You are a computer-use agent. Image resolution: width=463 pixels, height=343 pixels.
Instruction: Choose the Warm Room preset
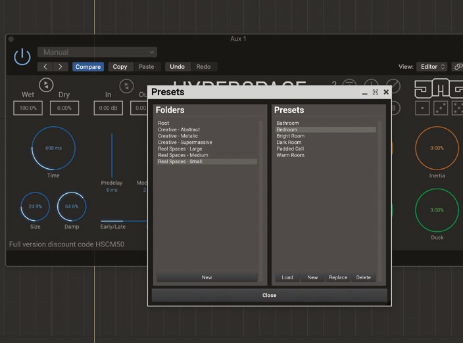coord(290,155)
